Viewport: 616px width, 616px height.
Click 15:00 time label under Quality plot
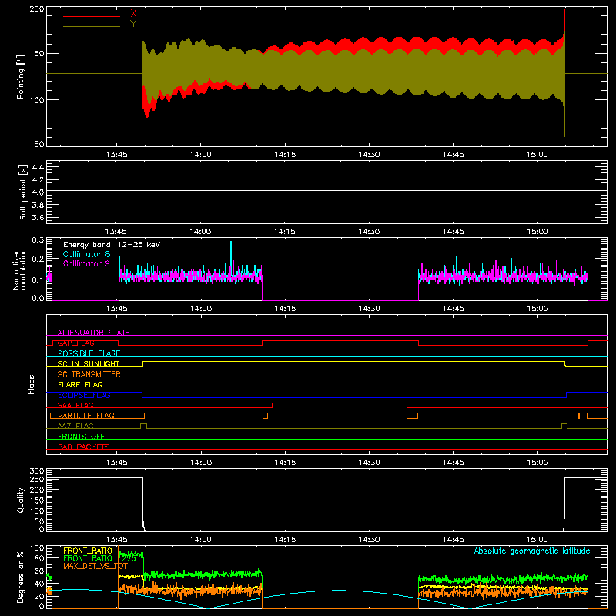(x=537, y=540)
